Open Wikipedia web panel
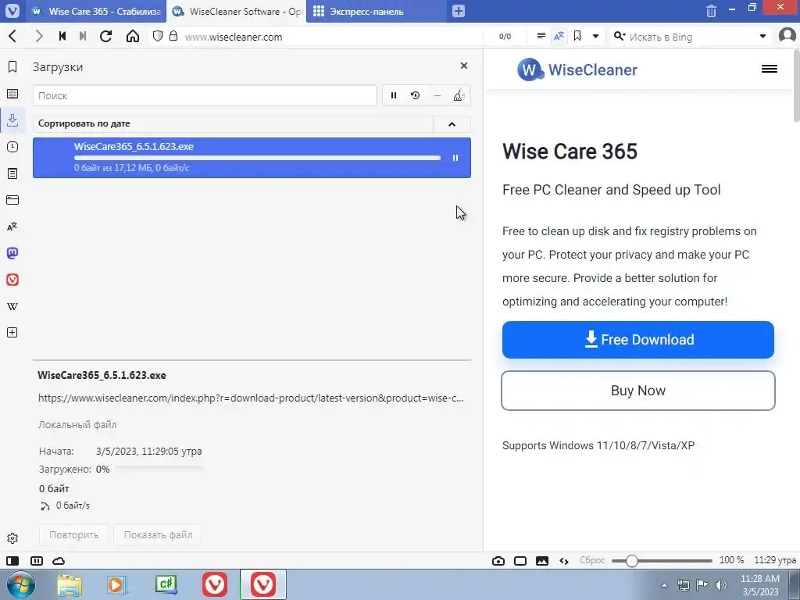Viewport: 800px width, 600px height. click(12, 306)
